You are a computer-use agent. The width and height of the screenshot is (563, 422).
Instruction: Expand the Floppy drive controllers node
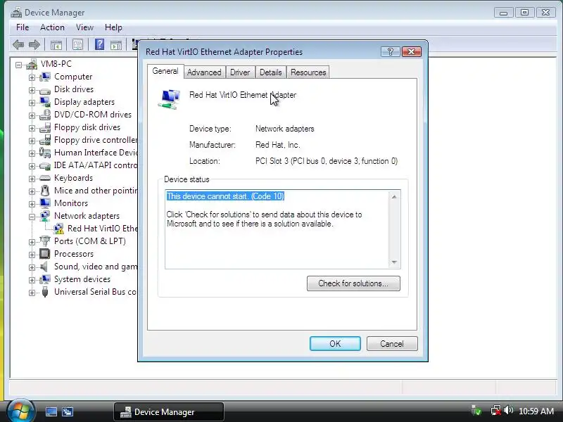(x=32, y=141)
